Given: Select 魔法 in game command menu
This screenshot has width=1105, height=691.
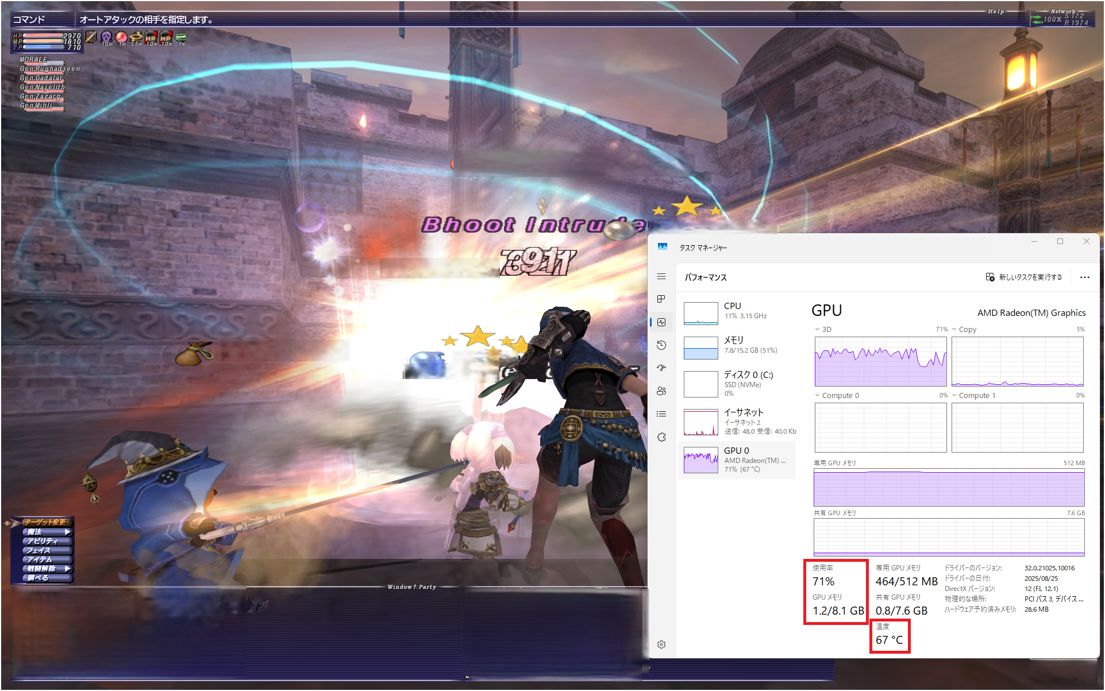Looking at the screenshot, I should [x=46, y=532].
